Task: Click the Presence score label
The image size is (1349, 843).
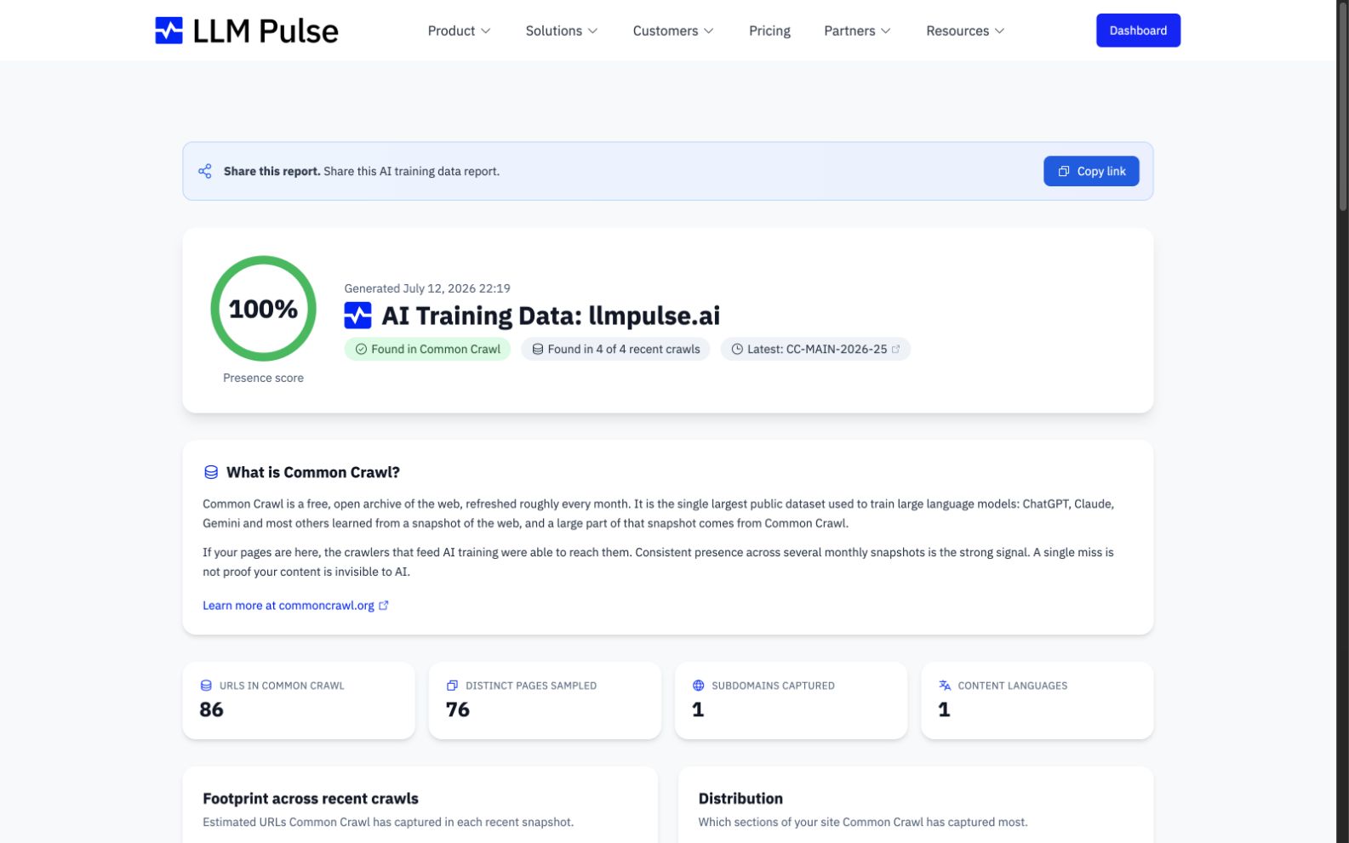Action: 263,378
